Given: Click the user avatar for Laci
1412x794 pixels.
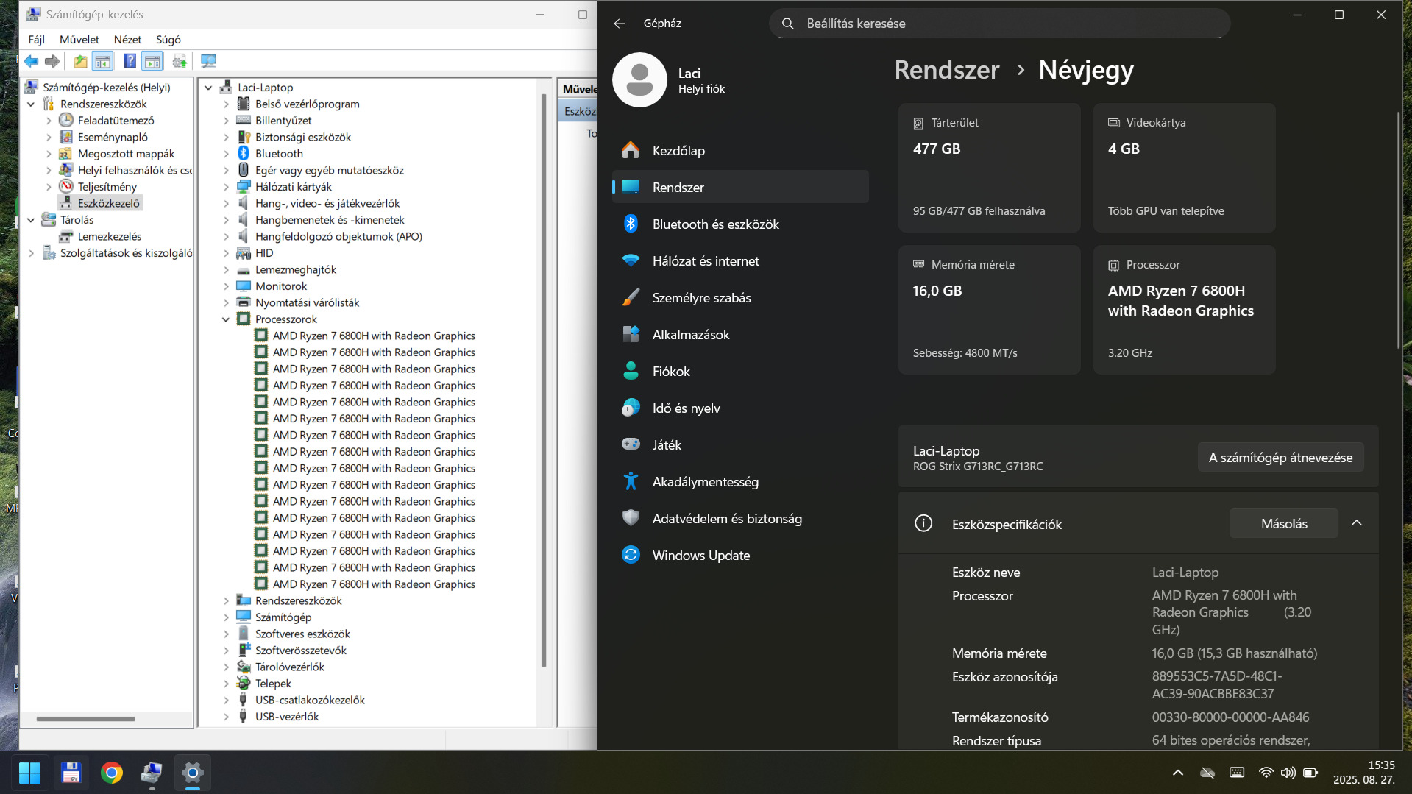Looking at the screenshot, I should click(x=639, y=80).
